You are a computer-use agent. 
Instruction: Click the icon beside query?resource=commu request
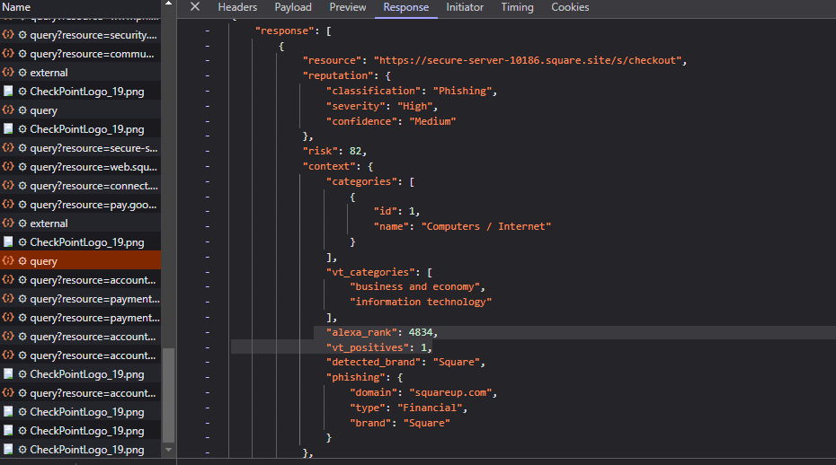click(8, 54)
